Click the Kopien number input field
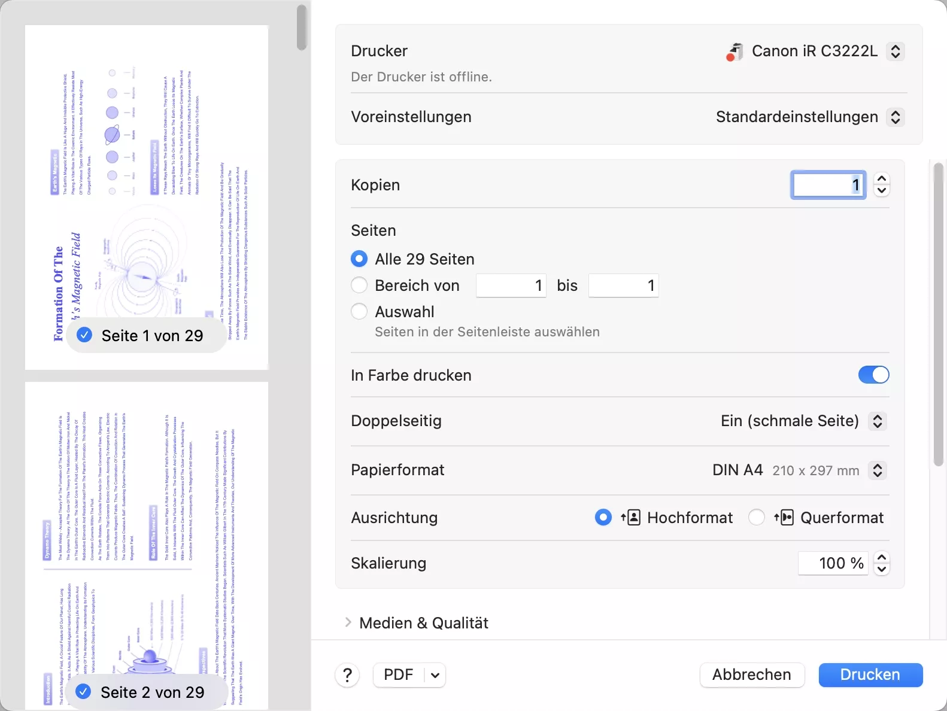The height and width of the screenshot is (711, 947). 828,185
